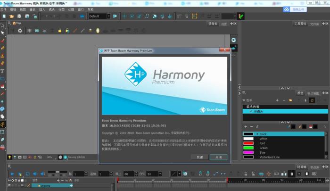
Task: Click the home icon beside Top in the camera view
Action: [x=14, y=23]
